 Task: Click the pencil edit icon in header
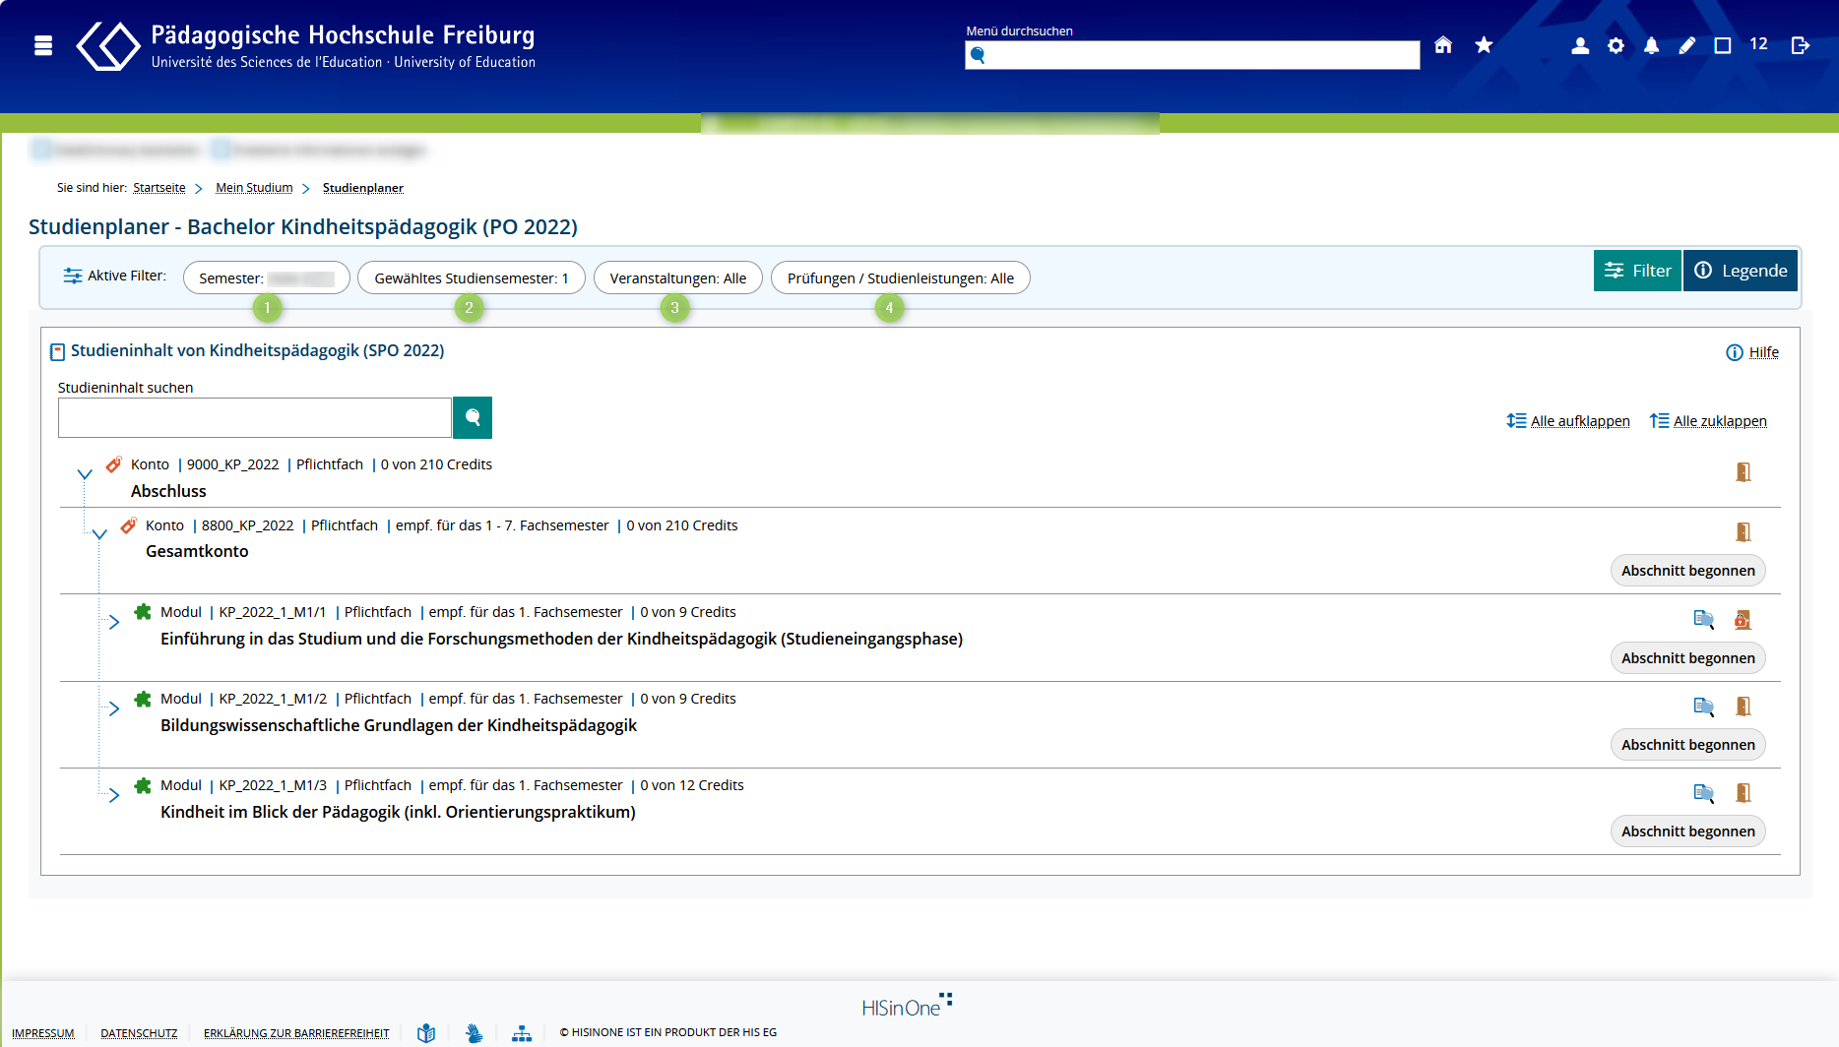(1686, 45)
